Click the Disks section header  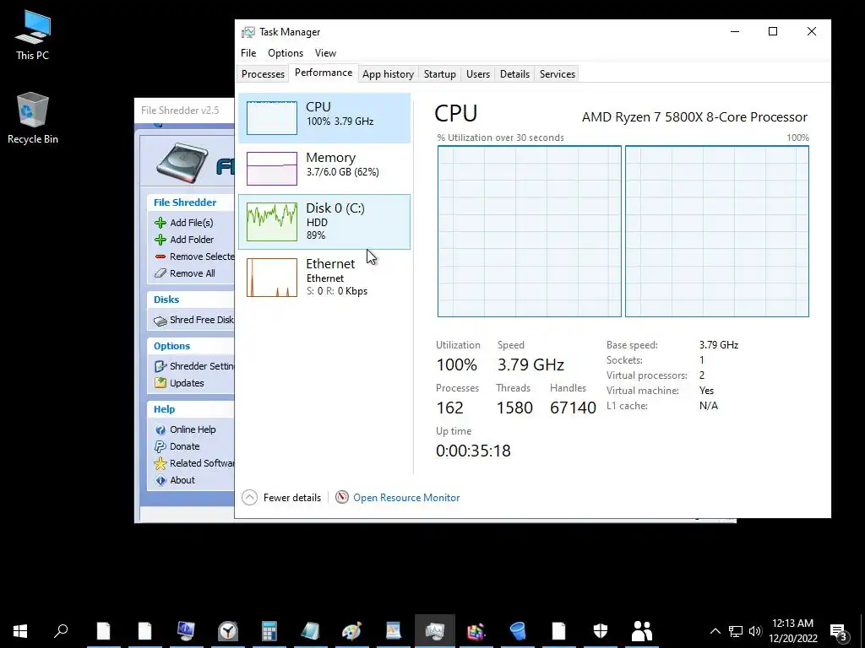pyautogui.click(x=166, y=300)
